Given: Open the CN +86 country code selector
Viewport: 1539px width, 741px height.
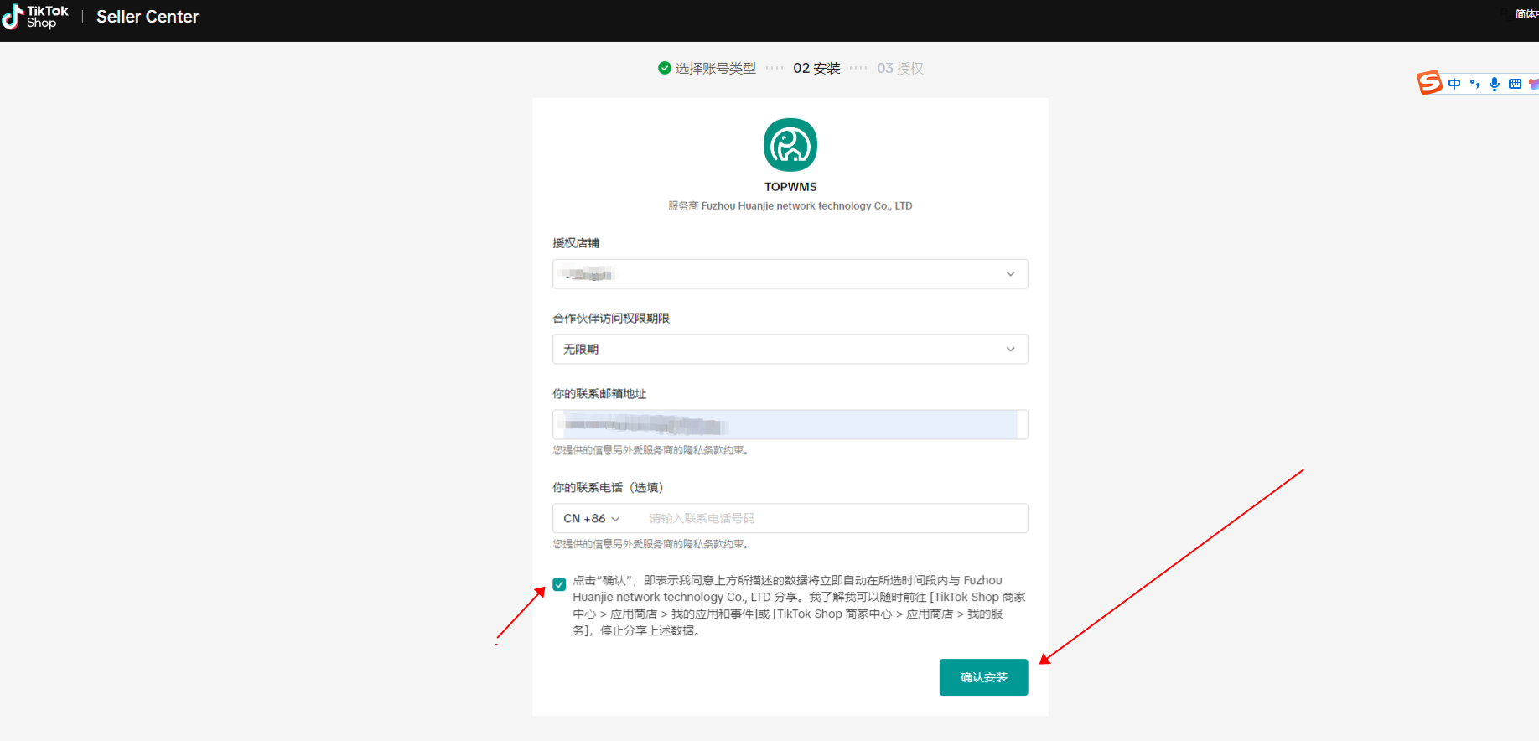Looking at the screenshot, I should [x=591, y=519].
